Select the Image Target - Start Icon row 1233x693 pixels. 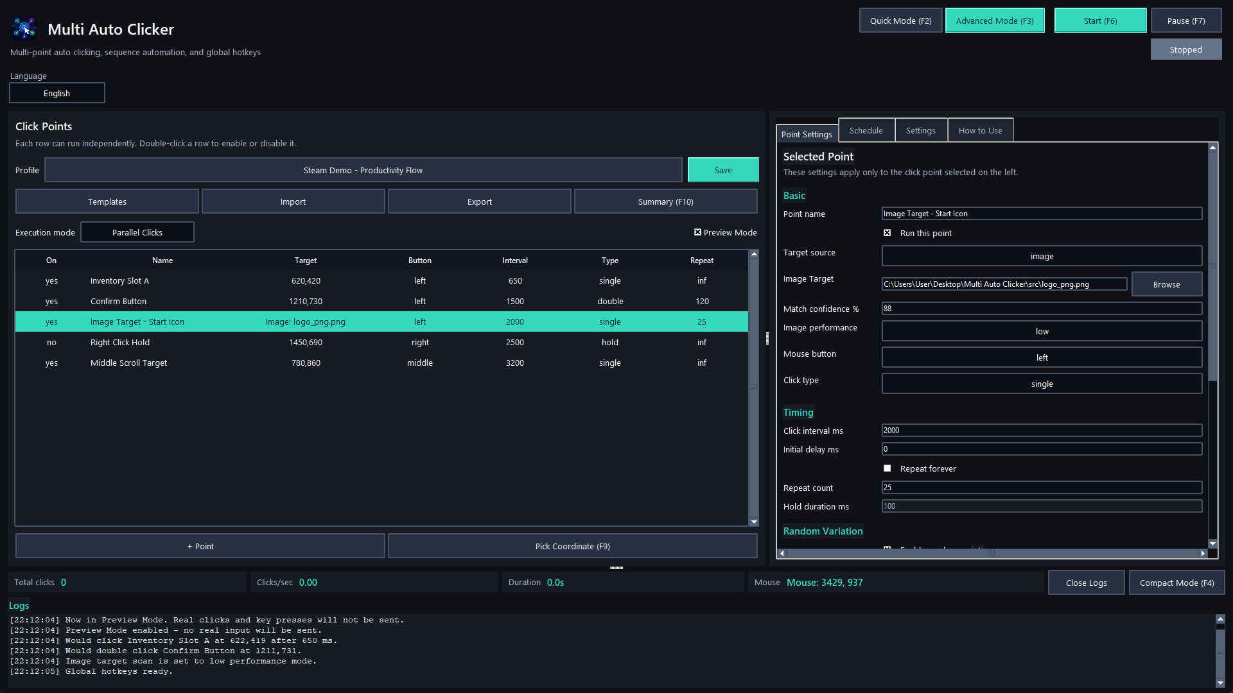coord(381,322)
